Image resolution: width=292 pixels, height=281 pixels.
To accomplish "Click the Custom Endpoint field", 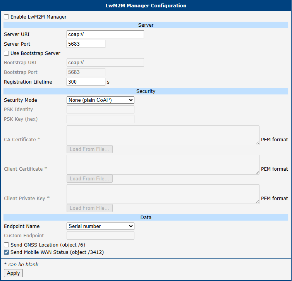I will (100, 236).
